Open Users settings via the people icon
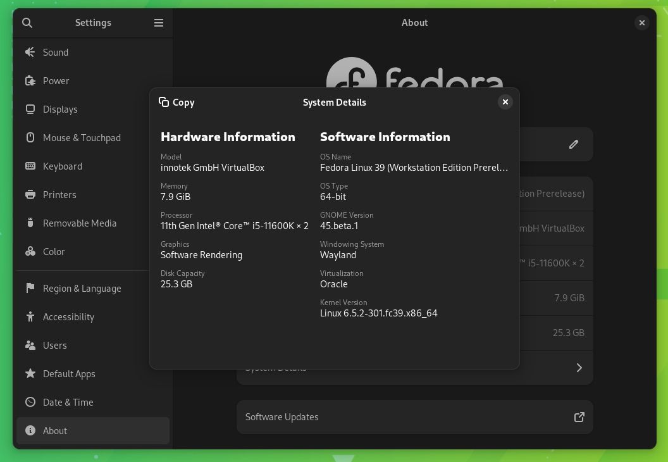 (x=30, y=345)
